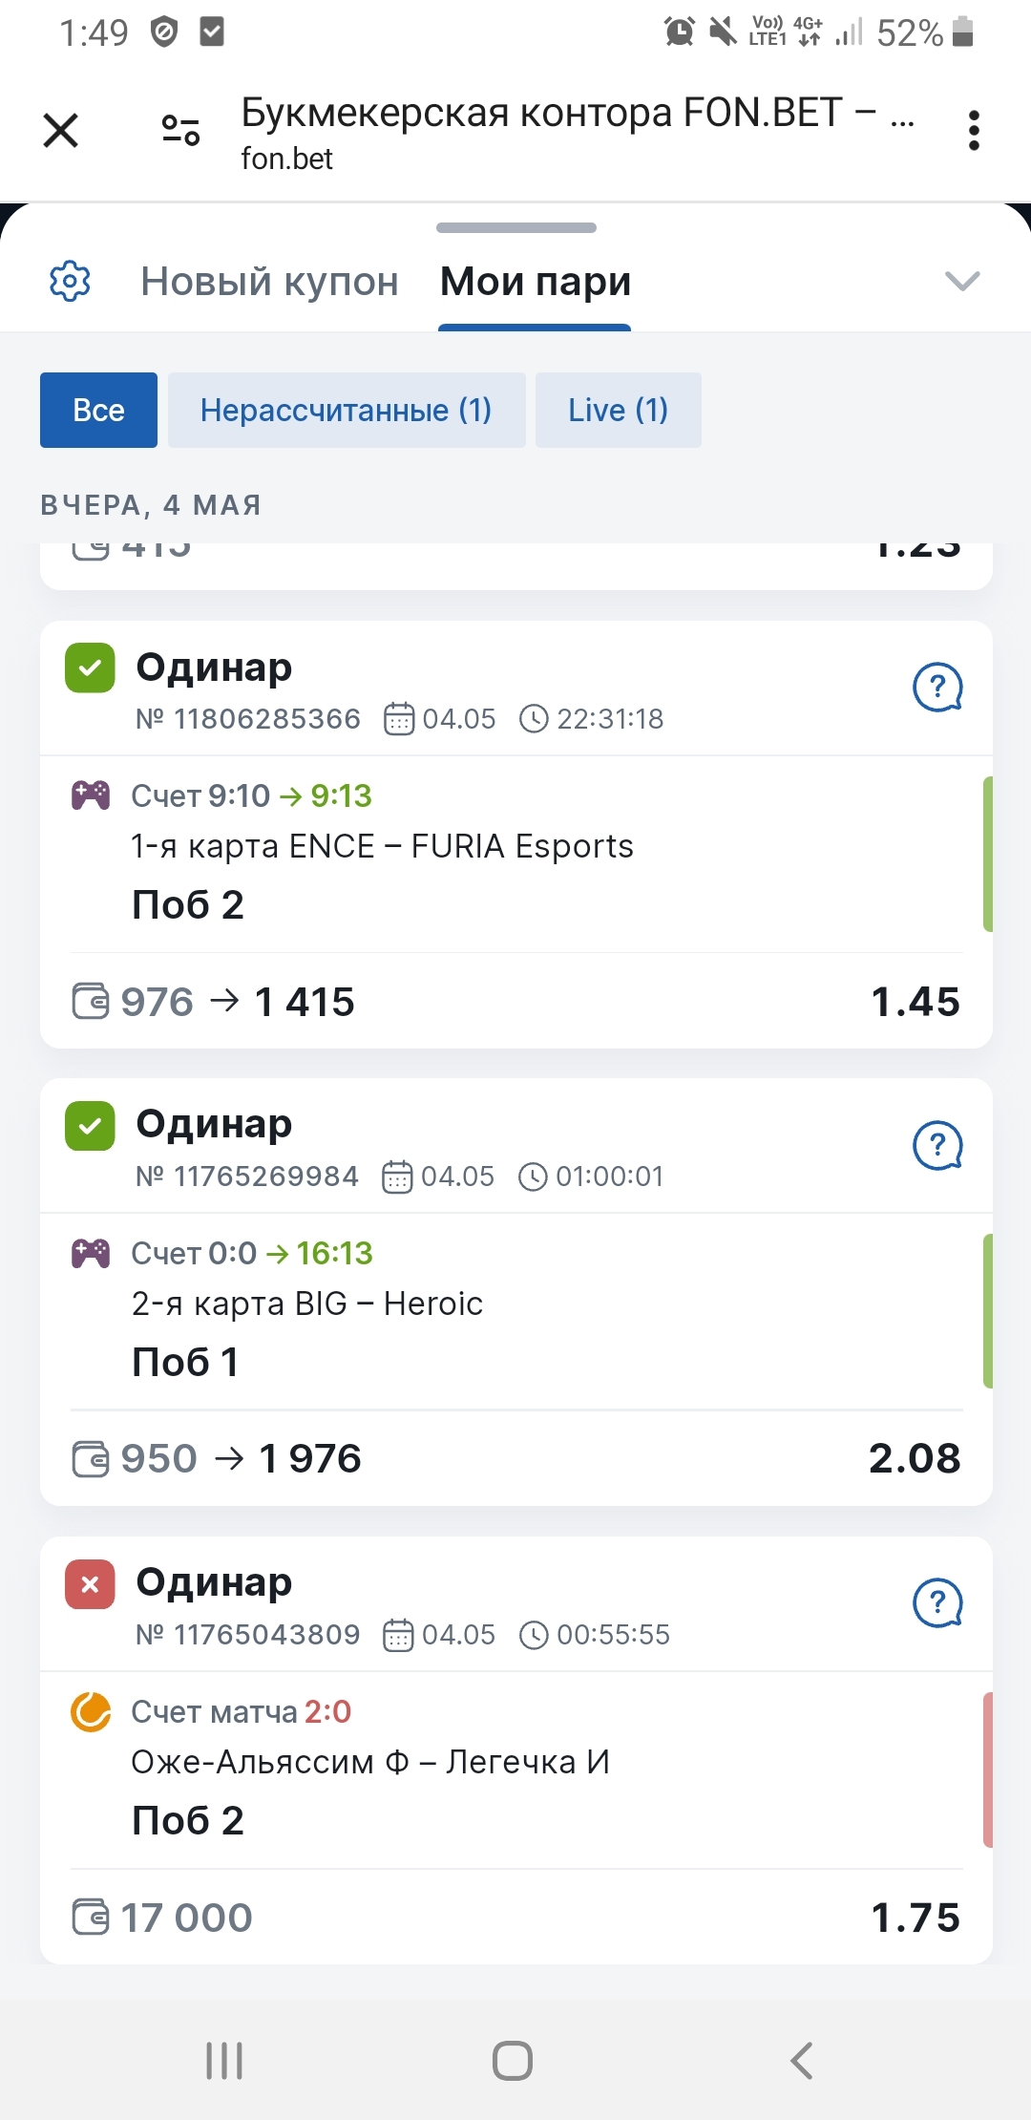The height and width of the screenshot is (2120, 1031).
Task: Tap gamepad icon on ENCE – FURIA bet
Action: (91, 795)
